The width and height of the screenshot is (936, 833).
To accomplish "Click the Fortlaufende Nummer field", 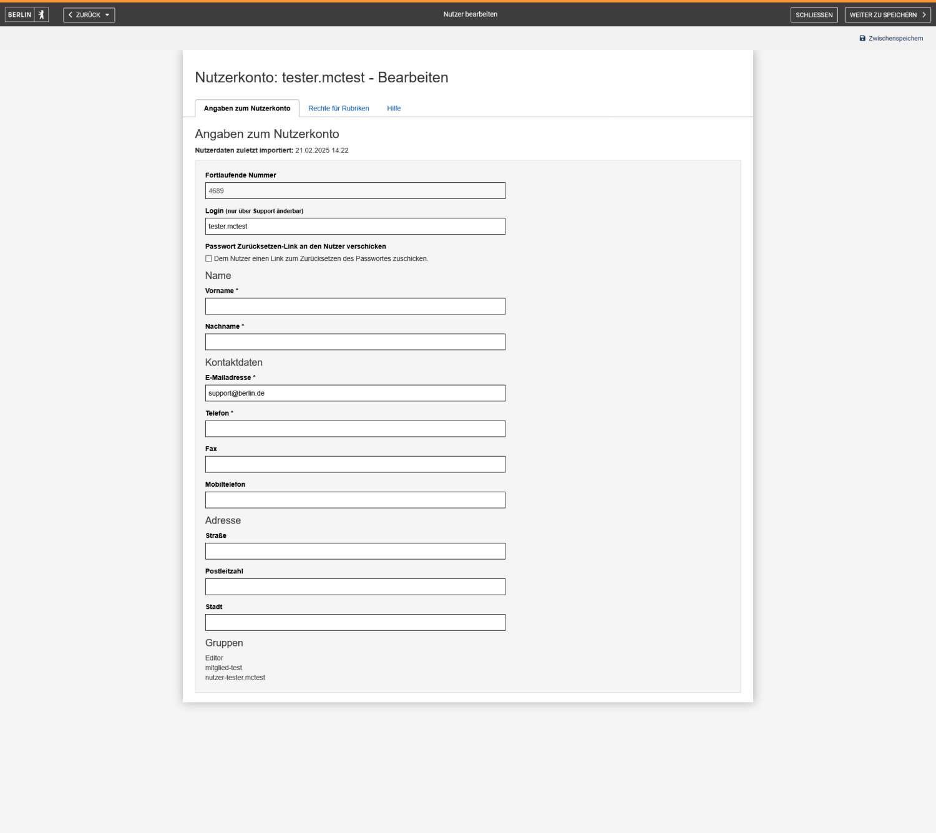I will 355,191.
